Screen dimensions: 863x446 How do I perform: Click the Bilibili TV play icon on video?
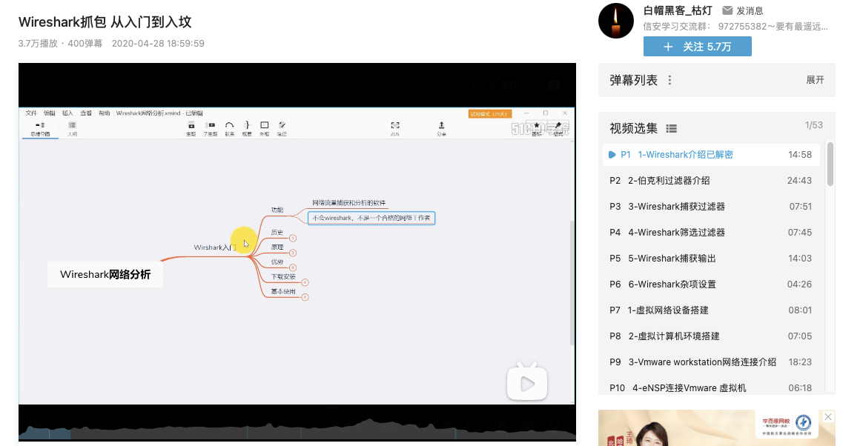(526, 382)
